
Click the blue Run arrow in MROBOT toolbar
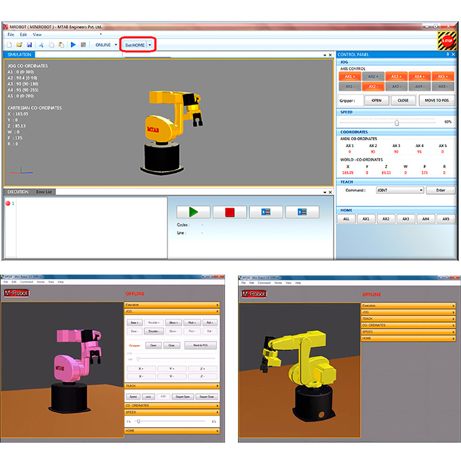click(73, 45)
